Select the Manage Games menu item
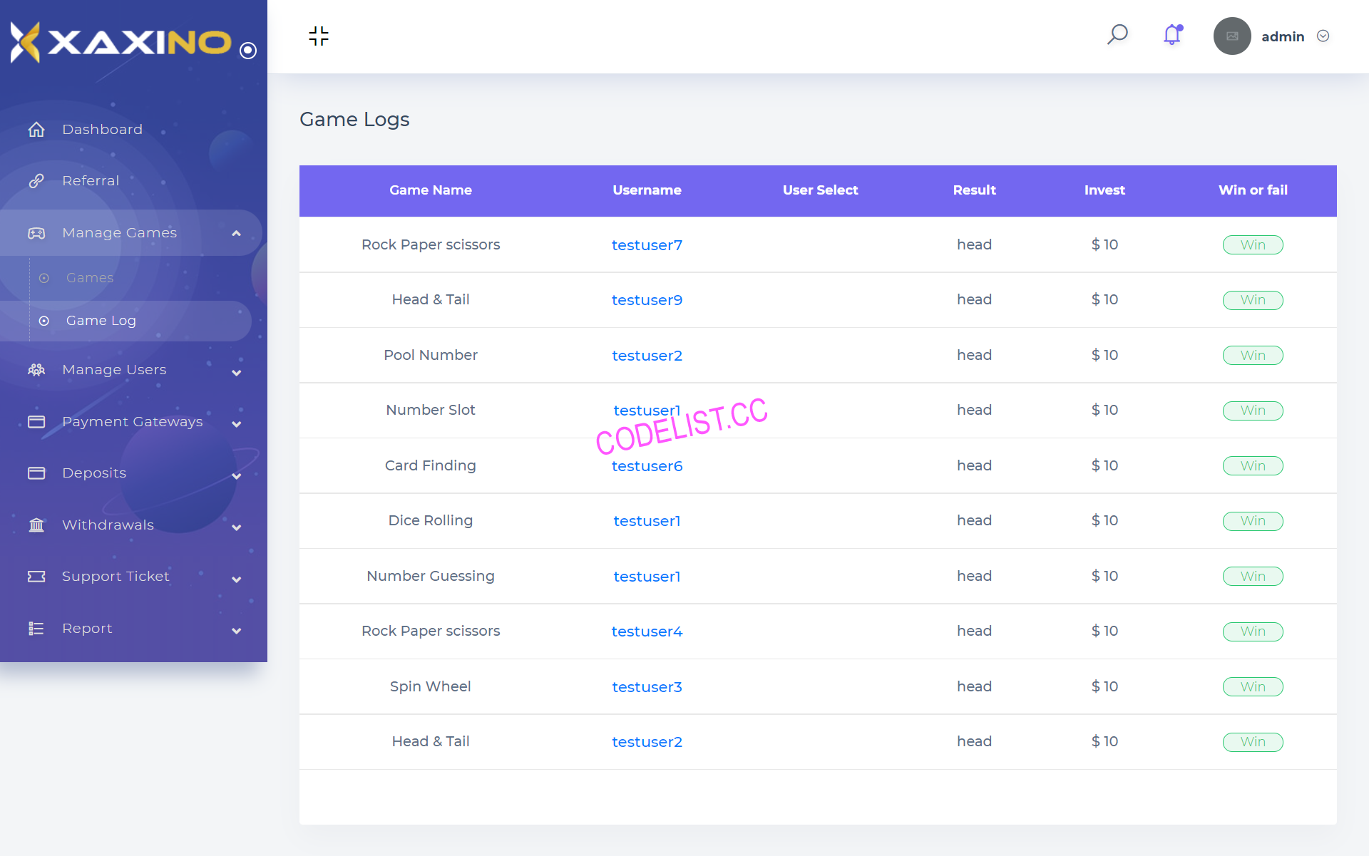The image size is (1369, 856). (x=120, y=233)
